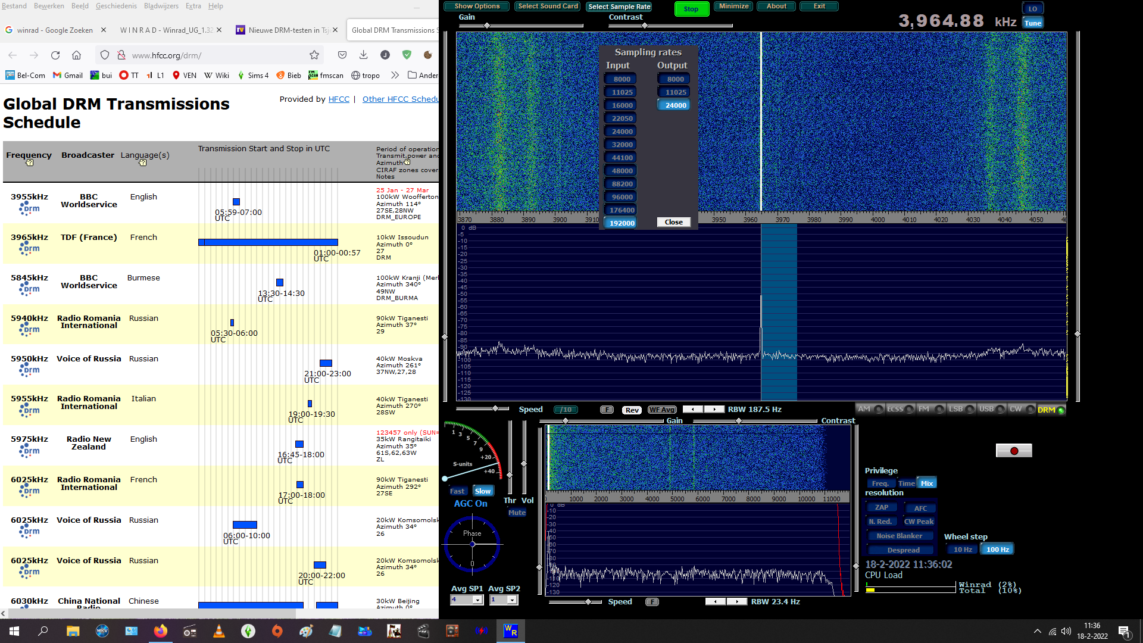The image size is (1143, 643).
Task: Switch to winrad Google Zoeken tab
Action: point(55,30)
